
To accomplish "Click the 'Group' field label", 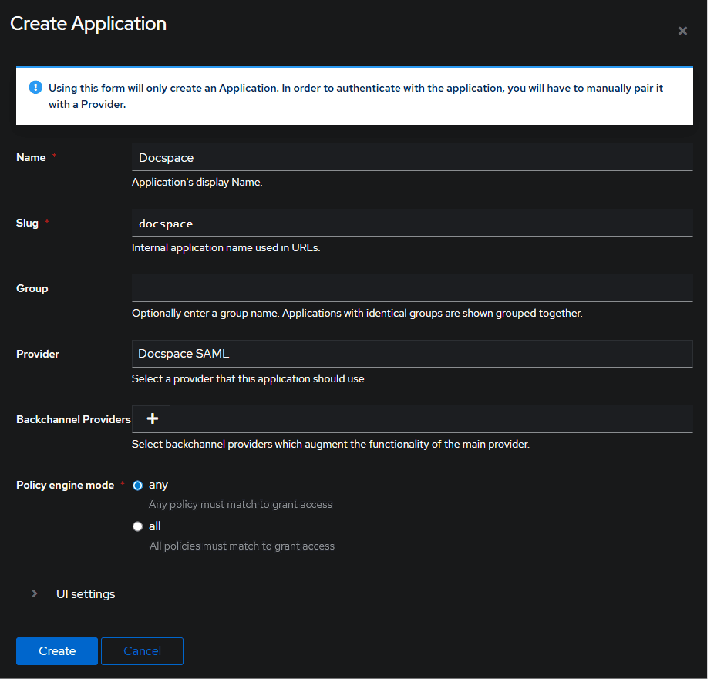I will pos(32,288).
